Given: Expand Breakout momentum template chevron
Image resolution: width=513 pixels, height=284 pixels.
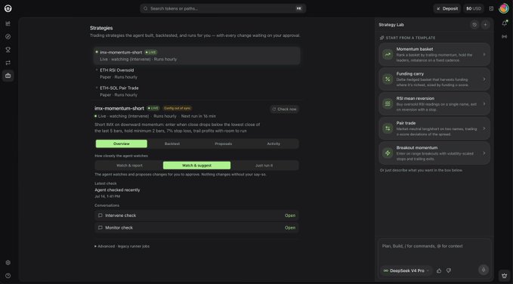Looking at the screenshot, I should [484, 153].
